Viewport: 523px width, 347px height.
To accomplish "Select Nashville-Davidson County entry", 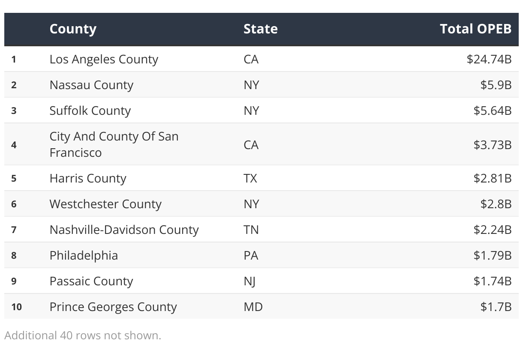I will coord(124,230).
